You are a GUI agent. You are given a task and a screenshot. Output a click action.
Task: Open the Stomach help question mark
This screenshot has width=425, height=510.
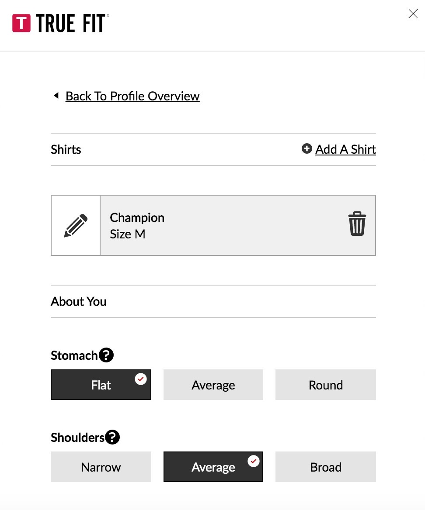click(x=106, y=355)
